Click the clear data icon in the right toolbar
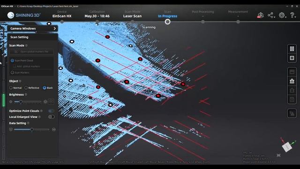This screenshot has width=300, height=169. pyautogui.click(x=292, y=81)
